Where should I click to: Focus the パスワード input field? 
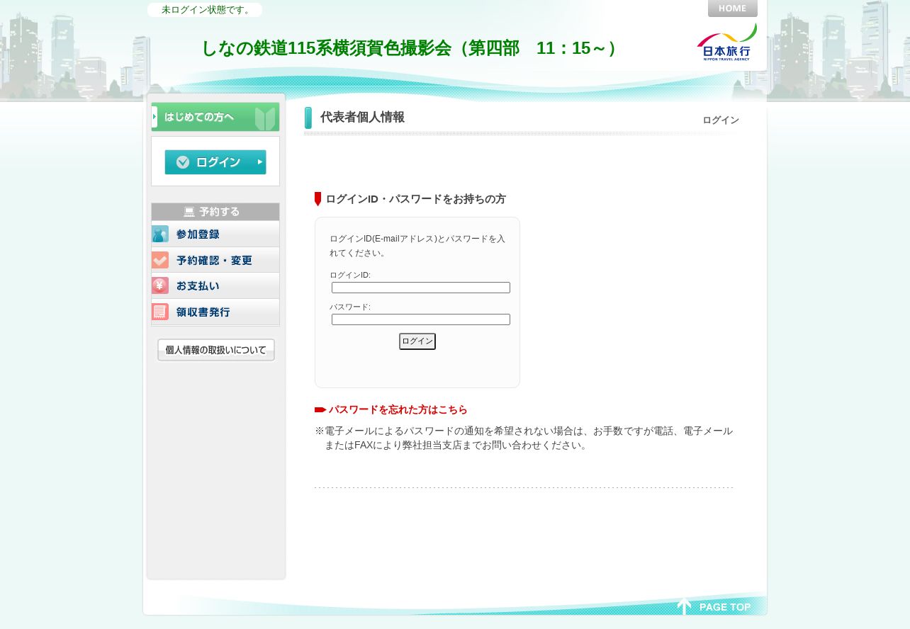421,319
